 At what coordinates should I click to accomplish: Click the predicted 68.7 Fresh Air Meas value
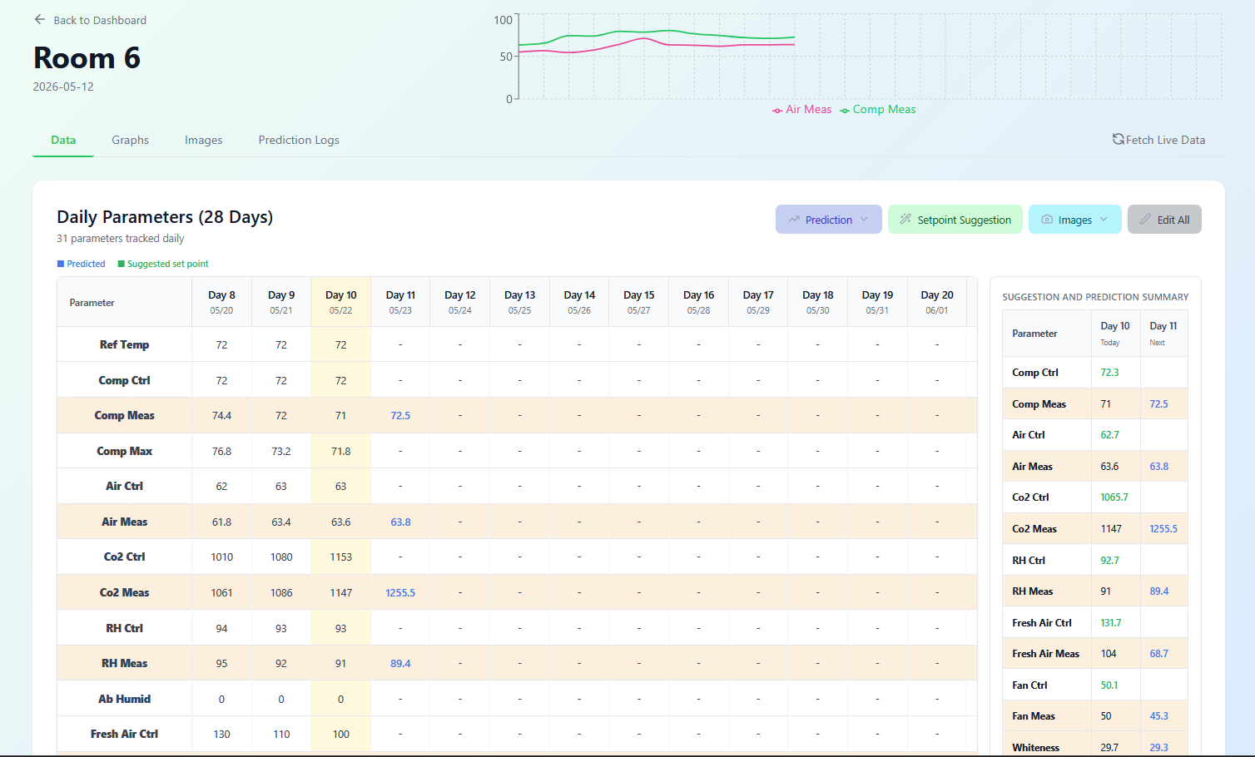1159,653
